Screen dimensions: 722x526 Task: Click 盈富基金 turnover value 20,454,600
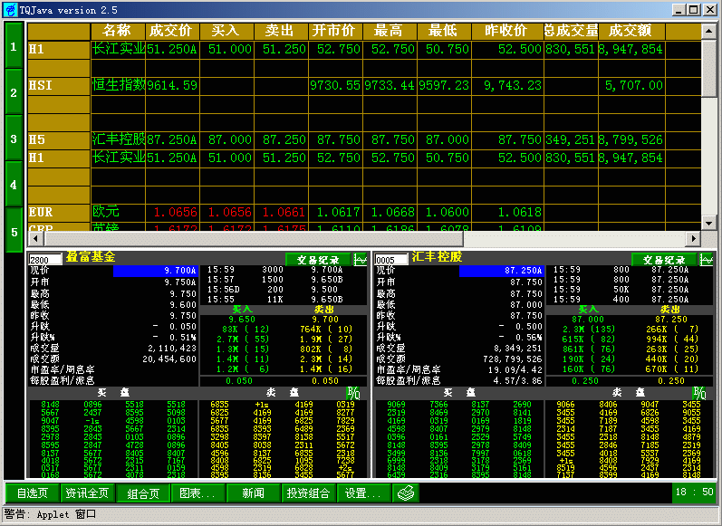tap(169, 359)
